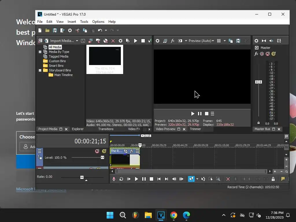Viewport: 296px width, 222px height.
Task: Open Video Output FX in preview toolbar
Action: point(172,41)
